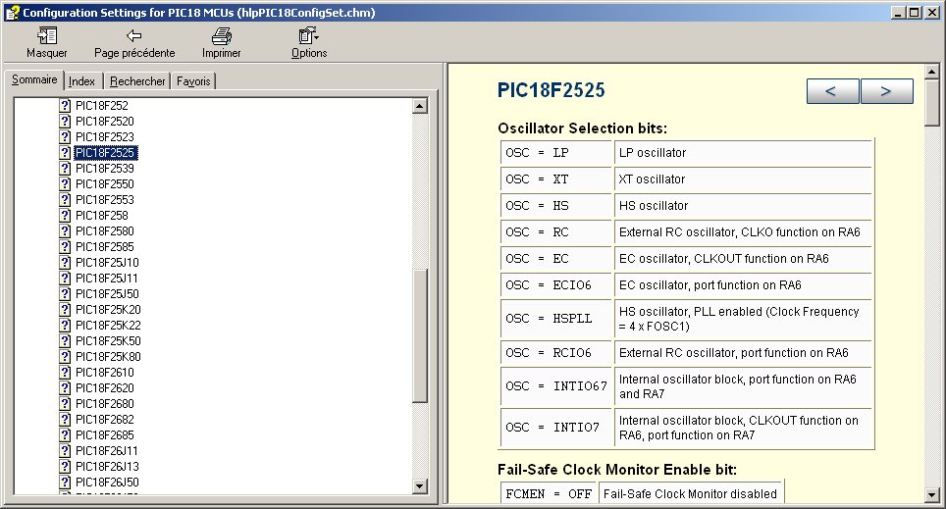
Task: Click 'XT oscillator' description cell
Action: (x=743, y=179)
